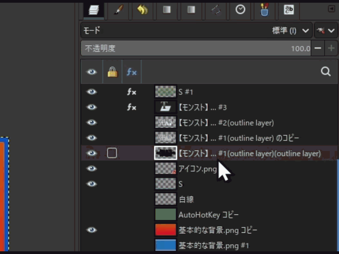Open the Paths dock tab

pos(216,10)
